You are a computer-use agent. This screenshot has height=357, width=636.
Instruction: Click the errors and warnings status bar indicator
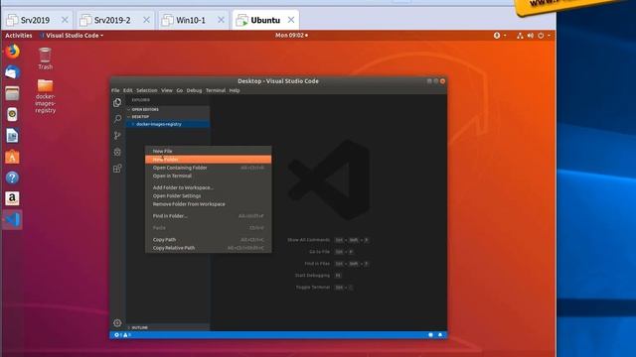pos(123,335)
